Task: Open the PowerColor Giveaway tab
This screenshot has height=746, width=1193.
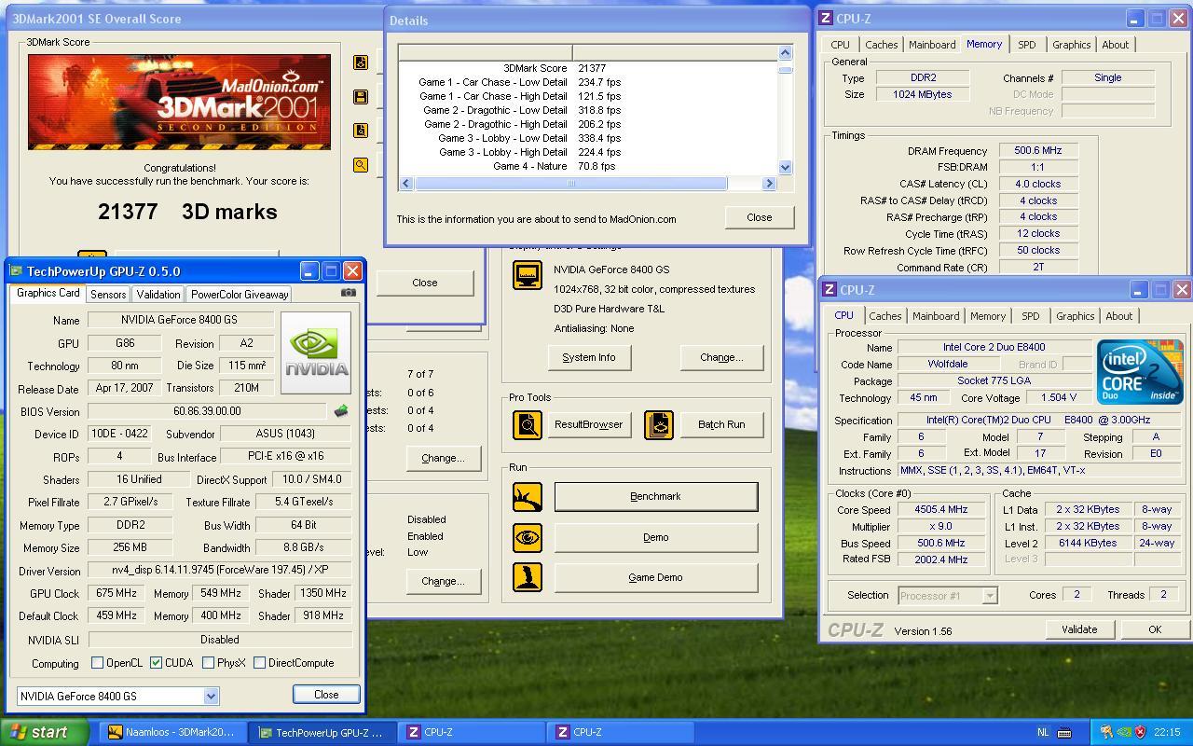Action: 240,295
